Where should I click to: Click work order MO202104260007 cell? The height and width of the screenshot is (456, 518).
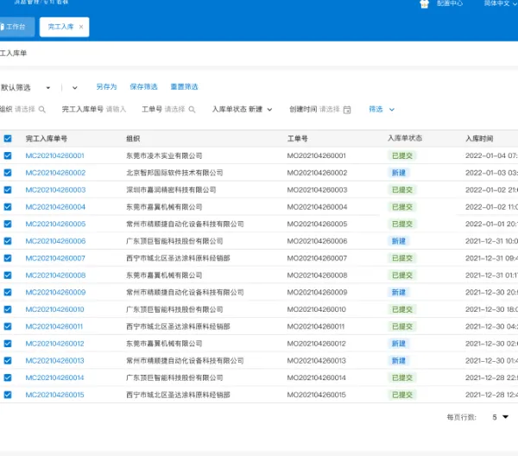pos(317,258)
